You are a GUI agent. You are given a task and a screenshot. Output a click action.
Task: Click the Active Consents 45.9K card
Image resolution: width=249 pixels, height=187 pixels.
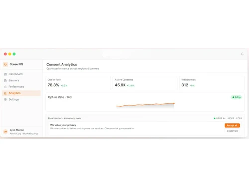(x=145, y=83)
